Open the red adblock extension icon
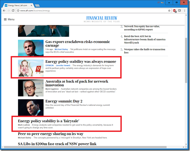Viewport: 190px width, 151px height. coord(175,11)
